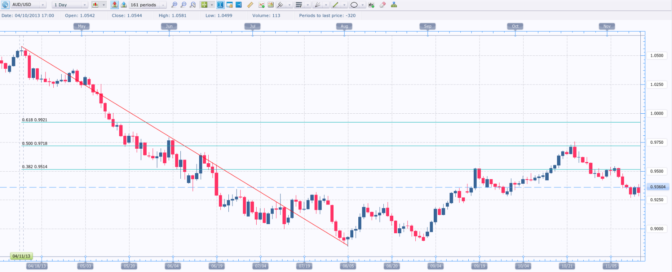Open the AUD/USD instrument dropdown
The image size is (672, 272).
click(28, 5)
